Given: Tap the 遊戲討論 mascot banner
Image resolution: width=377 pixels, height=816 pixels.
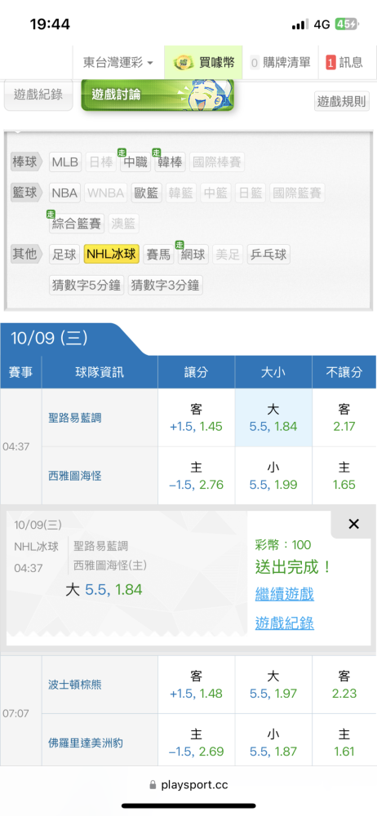Looking at the screenshot, I should pyautogui.click(x=157, y=95).
